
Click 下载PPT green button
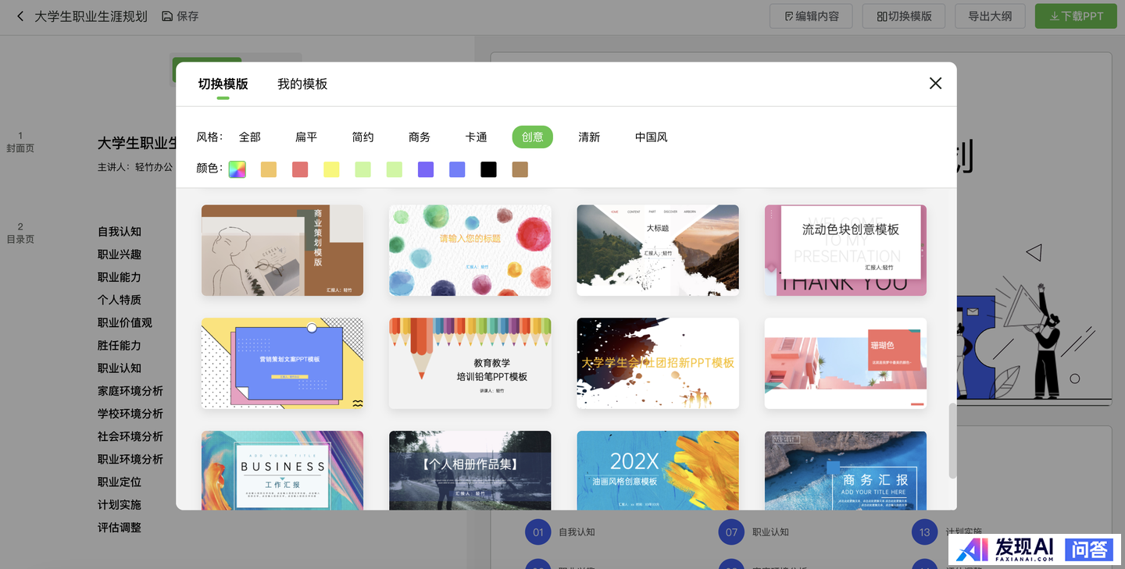pyautogui.click(x=1077, y=16)
